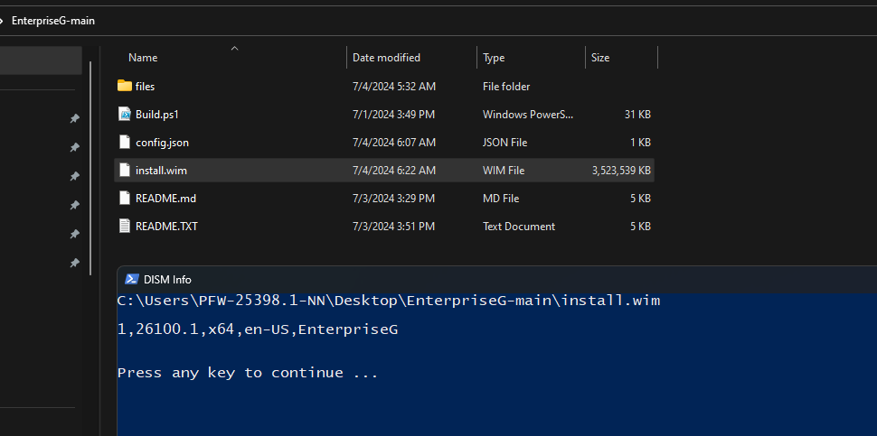Sort by the Type column header

[494, 58]
